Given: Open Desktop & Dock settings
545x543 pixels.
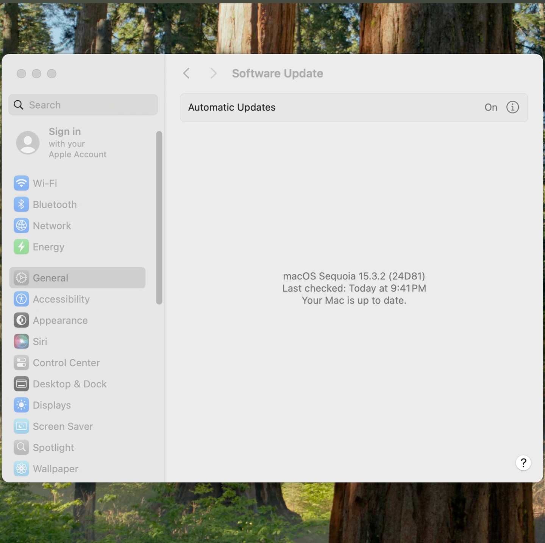Looking at the screenshot, I should click(70, 384).
